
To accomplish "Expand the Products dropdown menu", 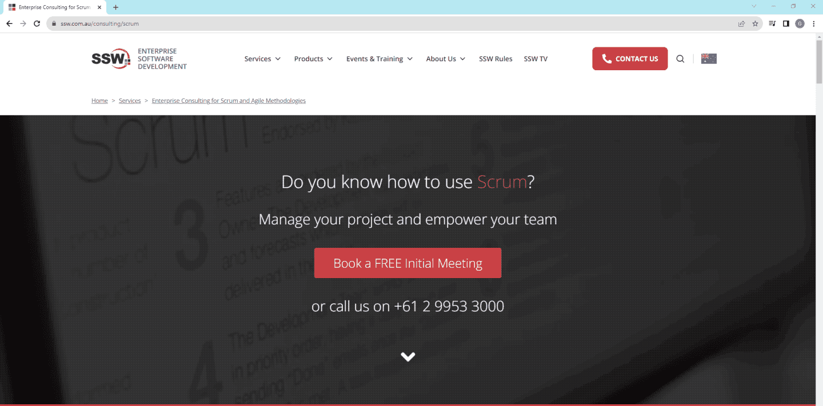I will tap(313, 59).
